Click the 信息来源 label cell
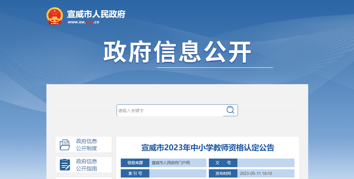This screenshot has height=179, width=354. coord(135,163)
